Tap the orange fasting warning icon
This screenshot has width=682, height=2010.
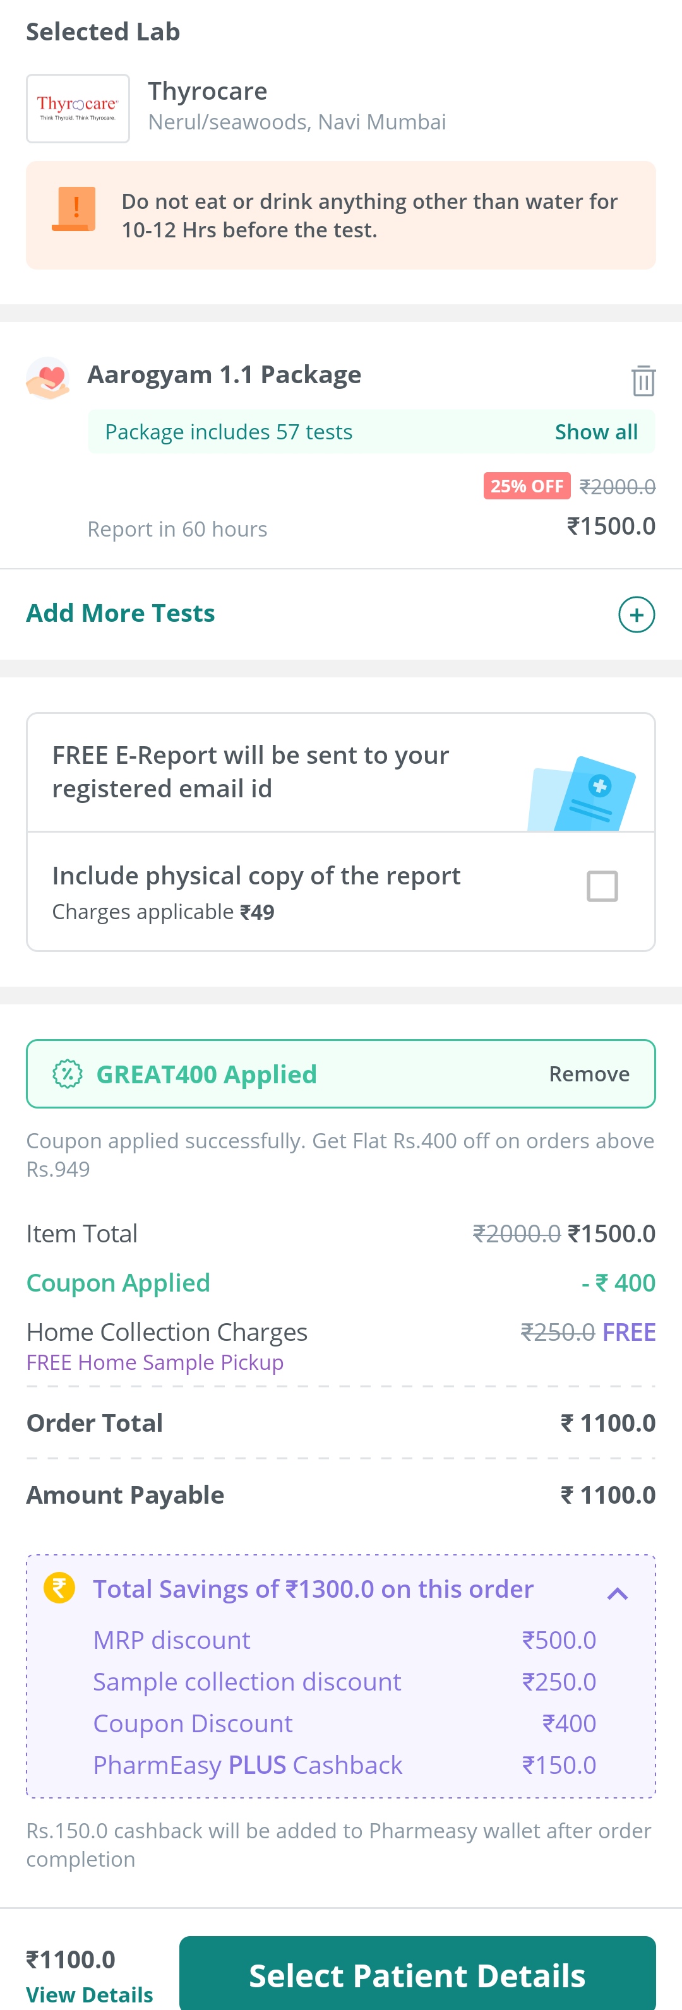click(x=74, y=208)
